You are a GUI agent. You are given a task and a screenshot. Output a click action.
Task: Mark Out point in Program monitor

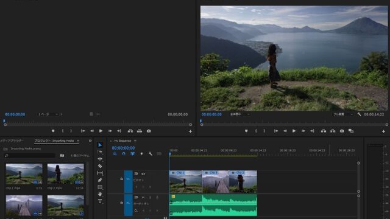click(264, 131)
